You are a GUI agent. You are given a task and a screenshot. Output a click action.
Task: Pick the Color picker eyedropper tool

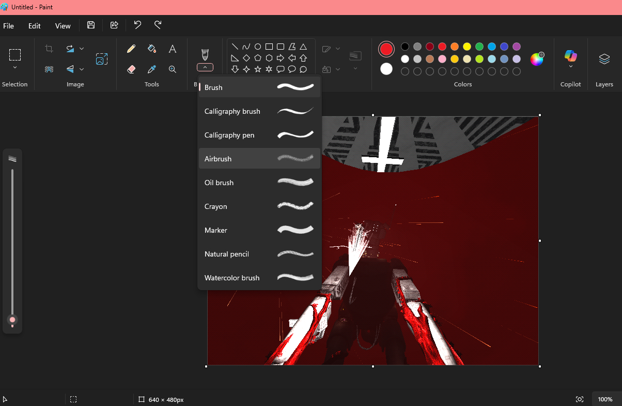click(152, 69)
